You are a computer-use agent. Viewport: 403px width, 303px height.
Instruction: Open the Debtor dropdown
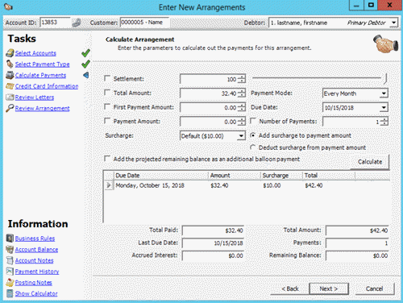(x=393, y=23)
